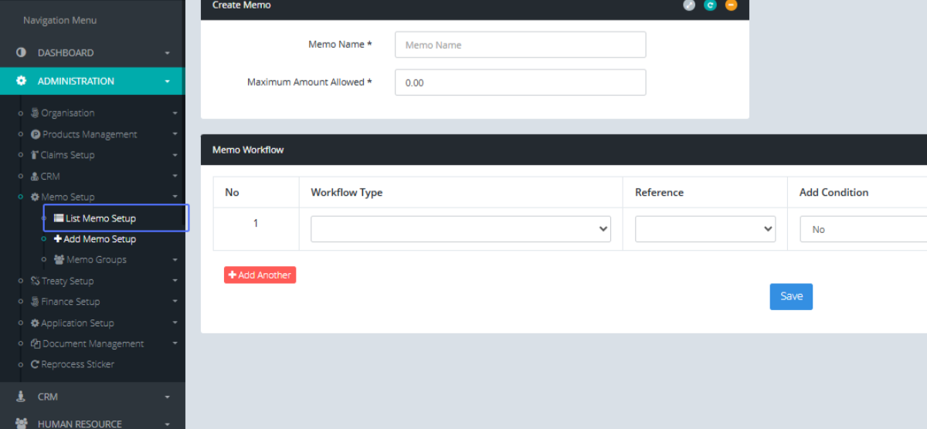Image resolution: width=927 pixels, height=429 pixels.
Task: Click the Dashboard half-circle icon
Action: (x=21, y=52)
